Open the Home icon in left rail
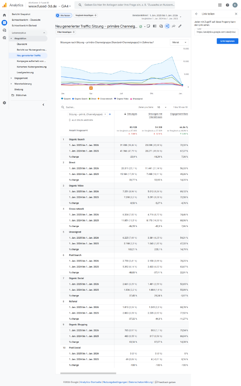The width and height of the screenshot is (241, 386). coord(4,15)
